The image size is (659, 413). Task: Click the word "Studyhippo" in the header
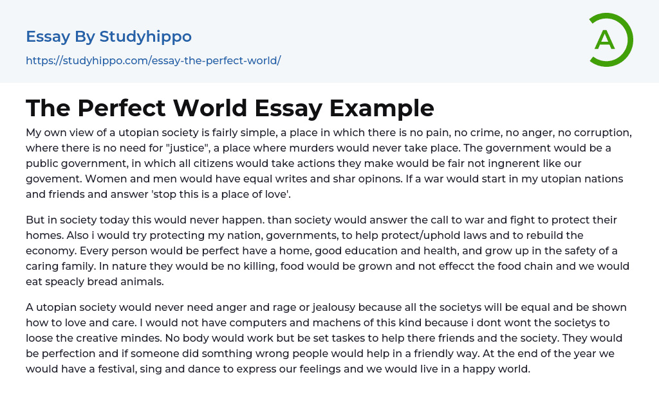145,37
